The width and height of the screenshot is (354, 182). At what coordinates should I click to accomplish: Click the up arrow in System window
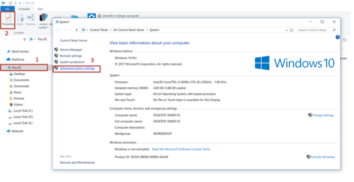[77, 30]
